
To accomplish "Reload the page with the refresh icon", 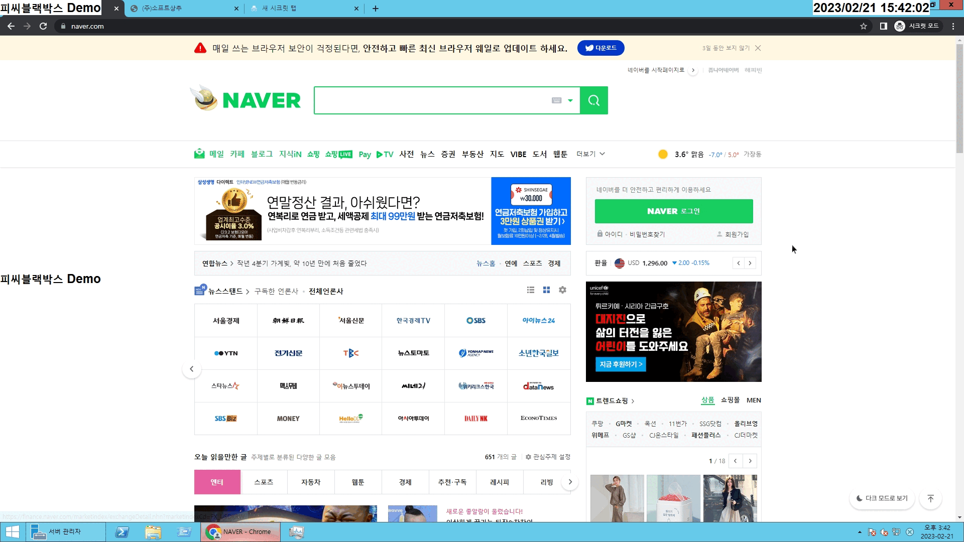I will click(x=43, y=26).
